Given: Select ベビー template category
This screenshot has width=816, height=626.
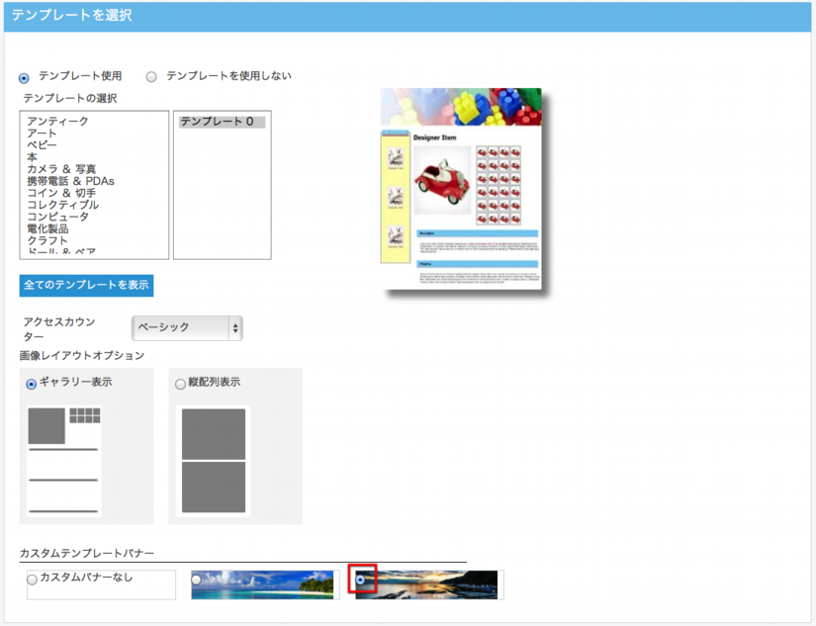Looking at the screenshot, I should (x=42, y=145).
